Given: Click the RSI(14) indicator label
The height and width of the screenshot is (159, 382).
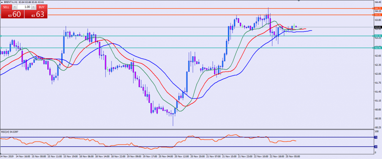Looking at the screenshot, I should point(9,132).
